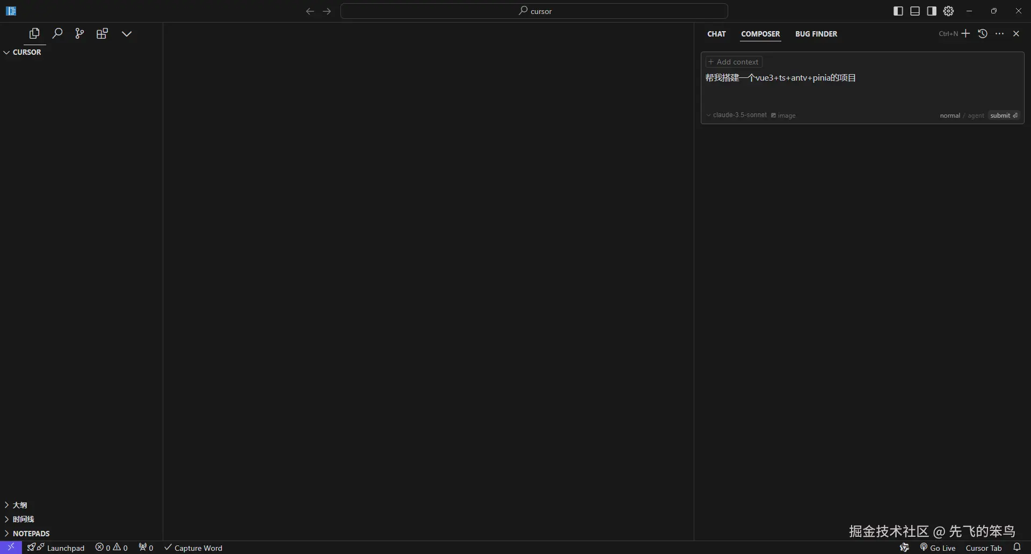The image size is (1031, 554).
Task: Expand the NOTEPADS section
Action: pyautogui.click(x=31, y=534)
